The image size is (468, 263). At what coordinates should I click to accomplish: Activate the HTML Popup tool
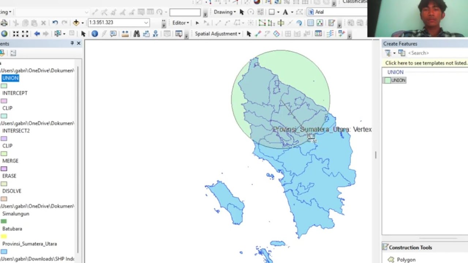point(113,34)
